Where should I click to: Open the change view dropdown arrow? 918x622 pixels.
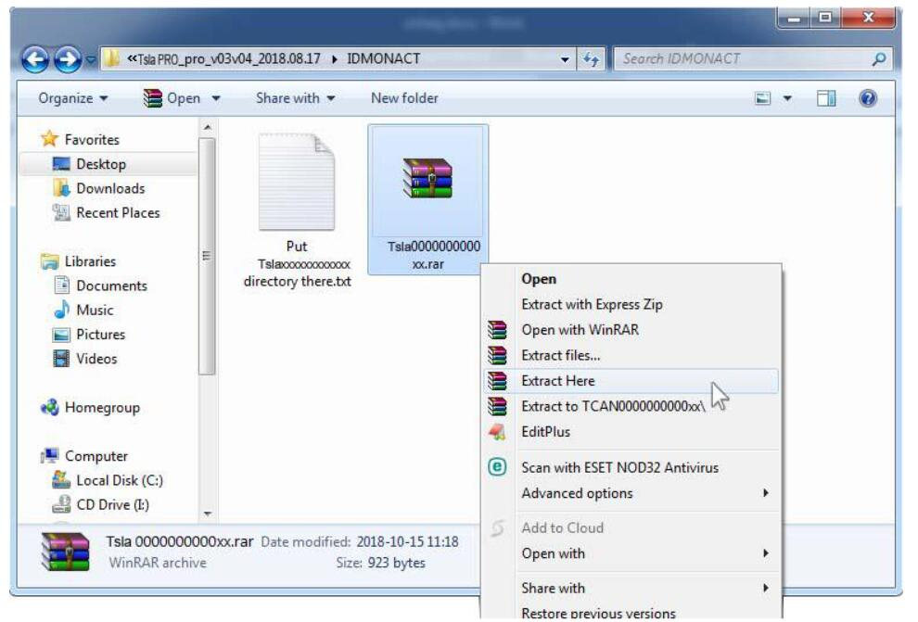pyautogui.click(x=788, y=98)
